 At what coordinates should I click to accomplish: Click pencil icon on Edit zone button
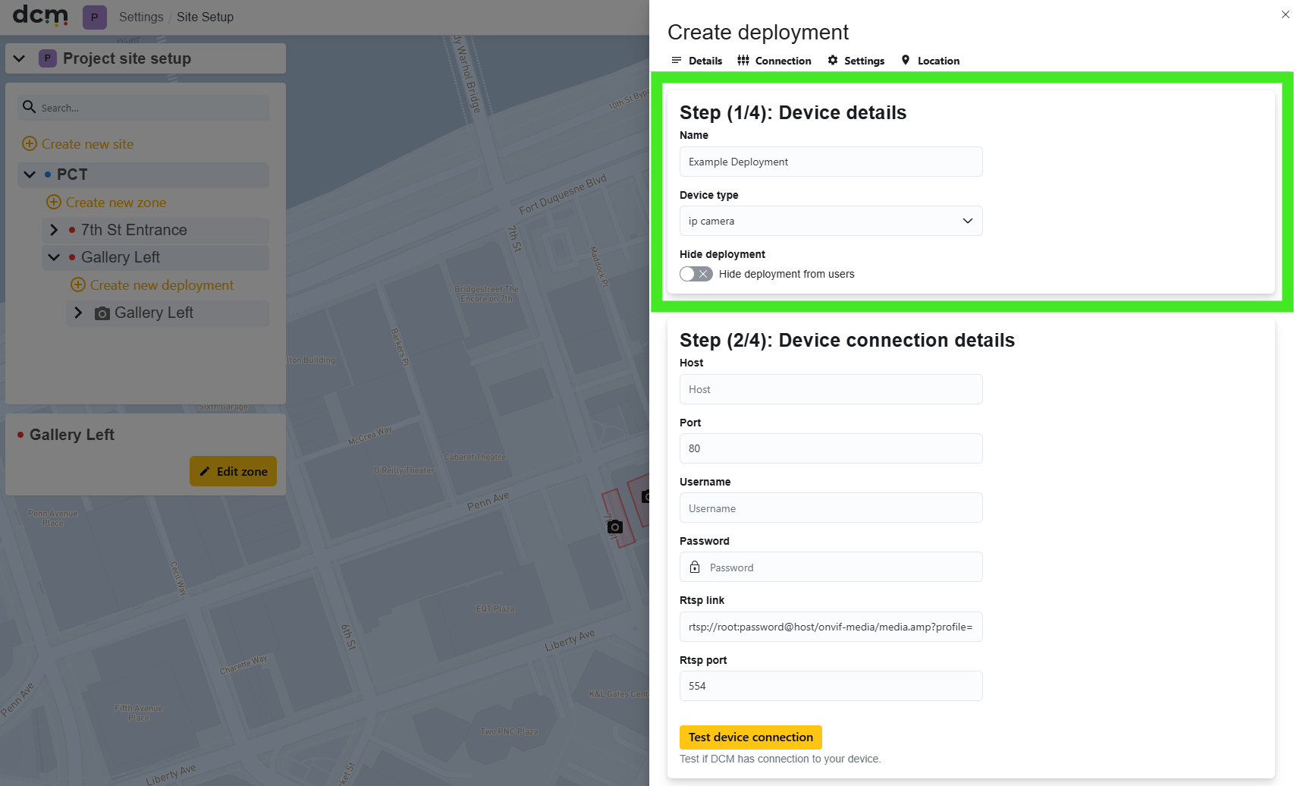[205, 471]
